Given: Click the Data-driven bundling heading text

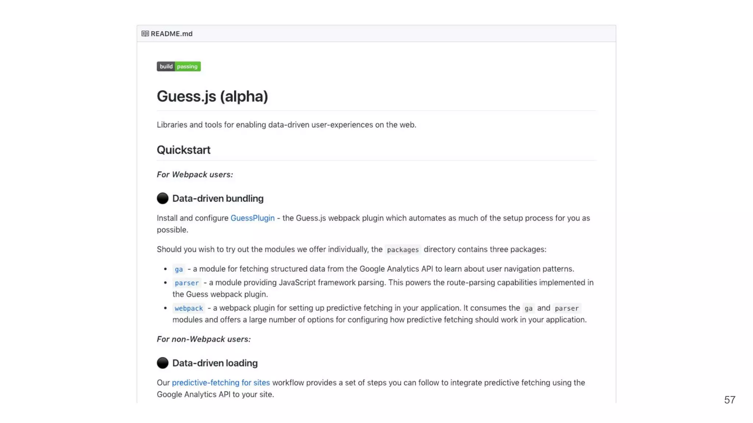Looking at the screenshot, I should point(218,198).
